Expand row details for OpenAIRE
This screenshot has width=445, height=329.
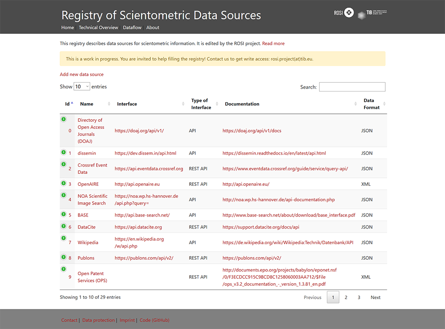point(64,183)
